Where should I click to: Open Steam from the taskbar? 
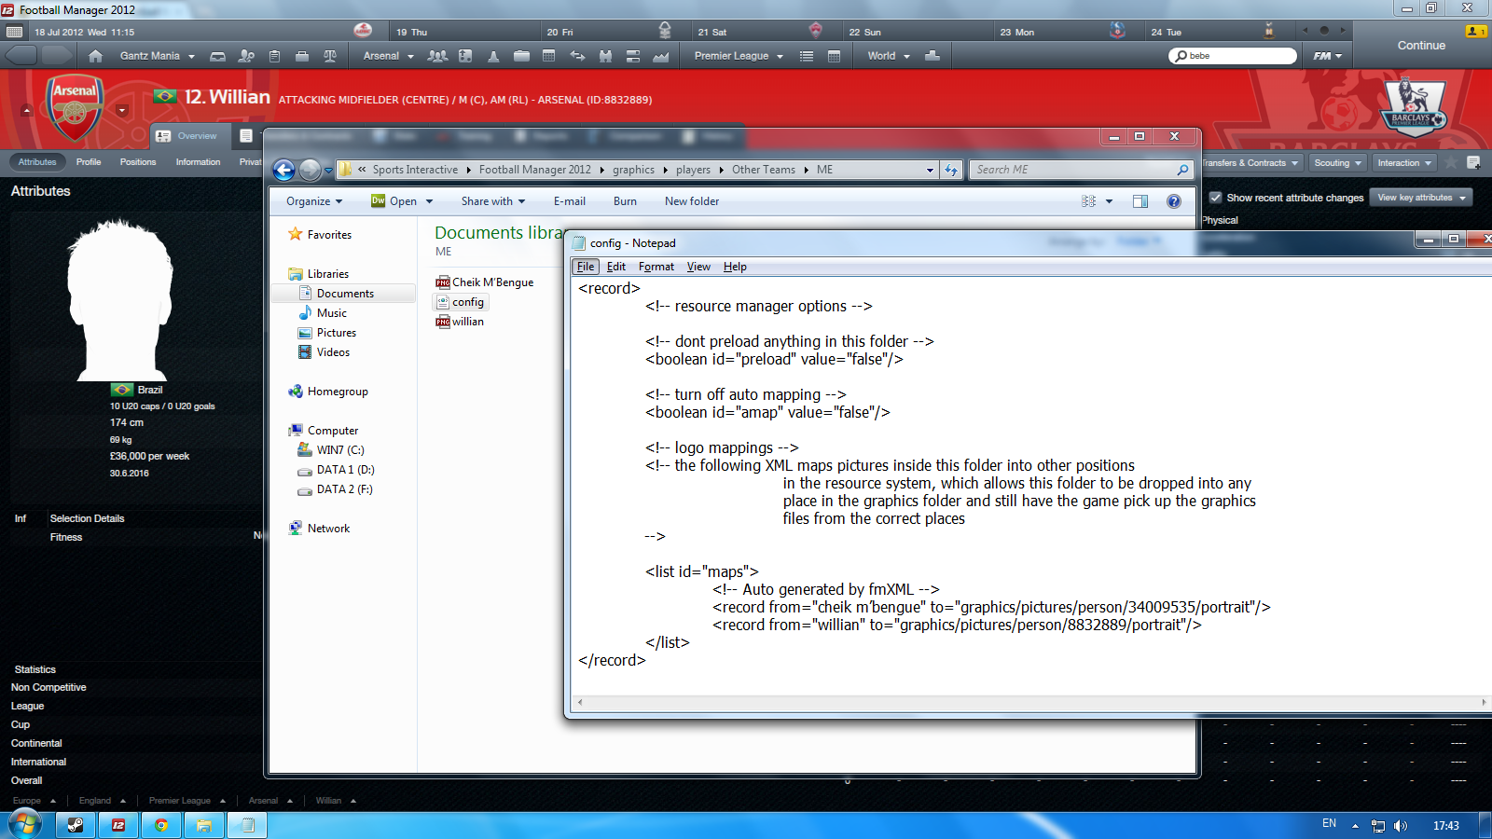[x=76, y=825]
